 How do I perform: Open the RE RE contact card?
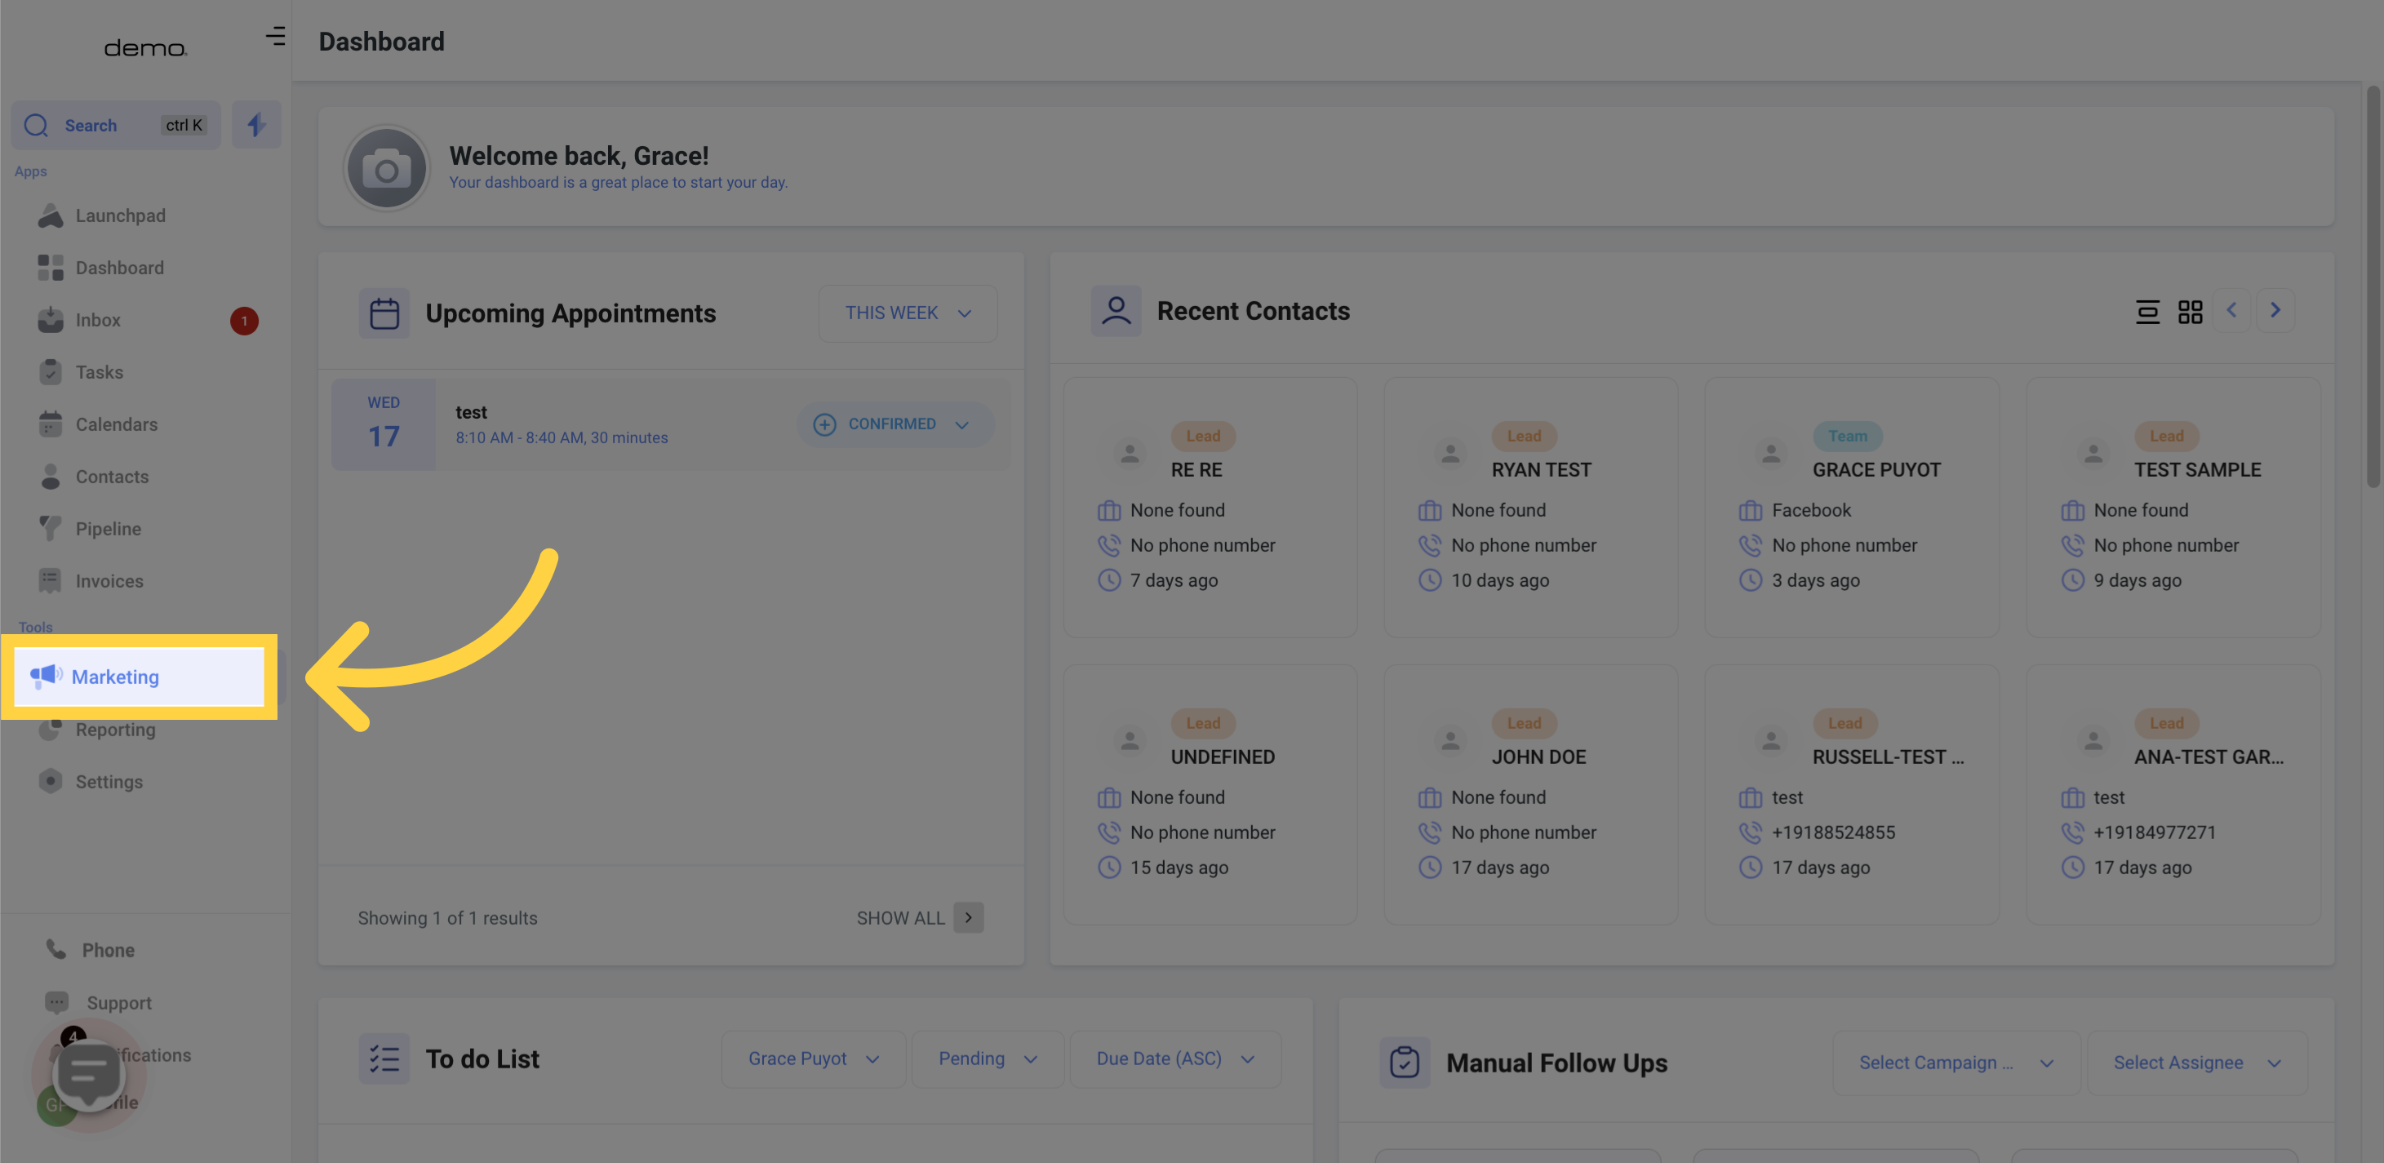pyautogui.click(x=1210, y=507)
